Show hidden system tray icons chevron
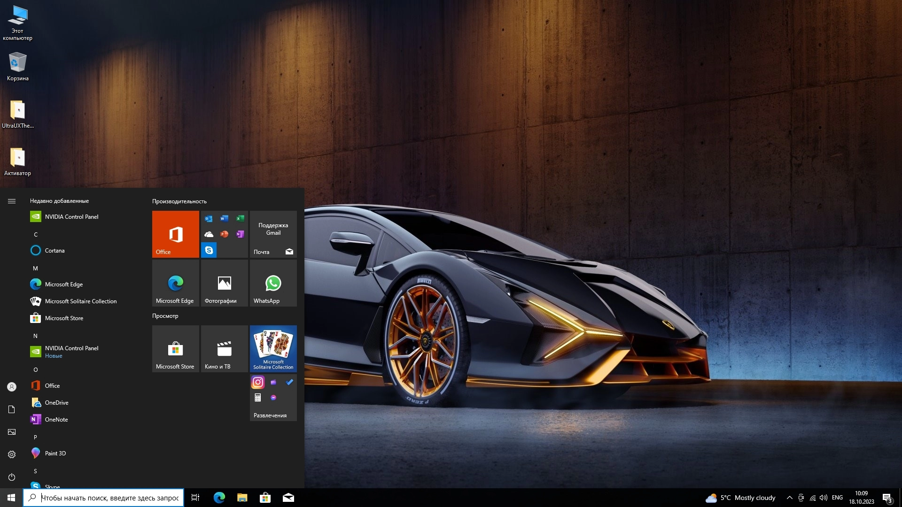Screen dimensions: 902x507 [789, 498]
